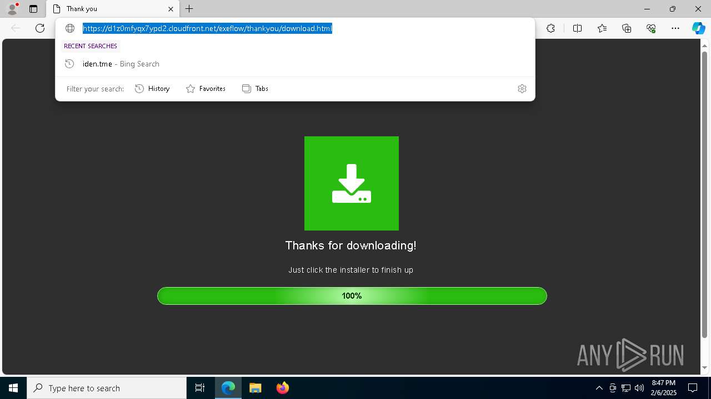Minimize the Edge window

click(647, 9)
